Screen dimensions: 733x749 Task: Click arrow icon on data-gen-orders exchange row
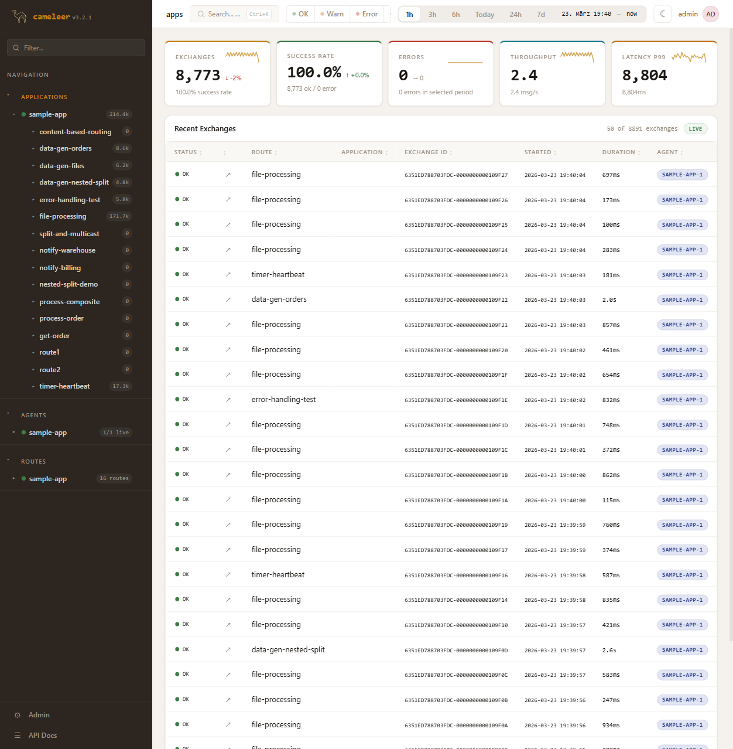(228, 299)
